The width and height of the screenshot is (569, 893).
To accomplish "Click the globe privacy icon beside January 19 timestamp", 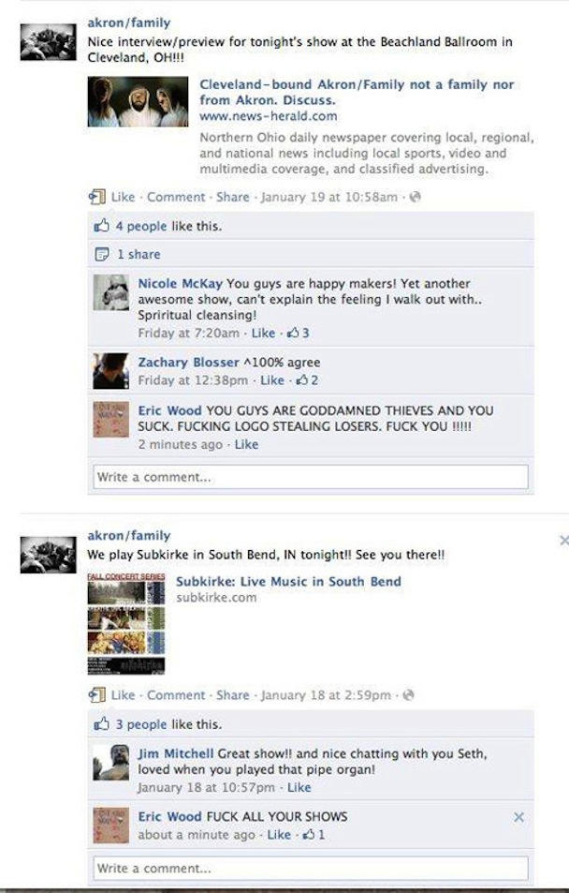I will [416, 197].
